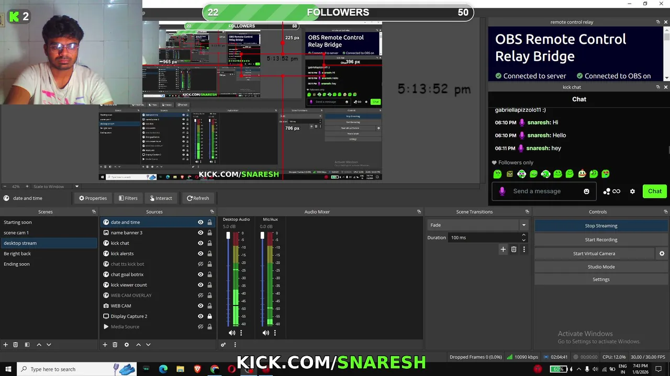Hide the kick alersts source
Screen dimensions: 670x376
[x=200, y=253]
